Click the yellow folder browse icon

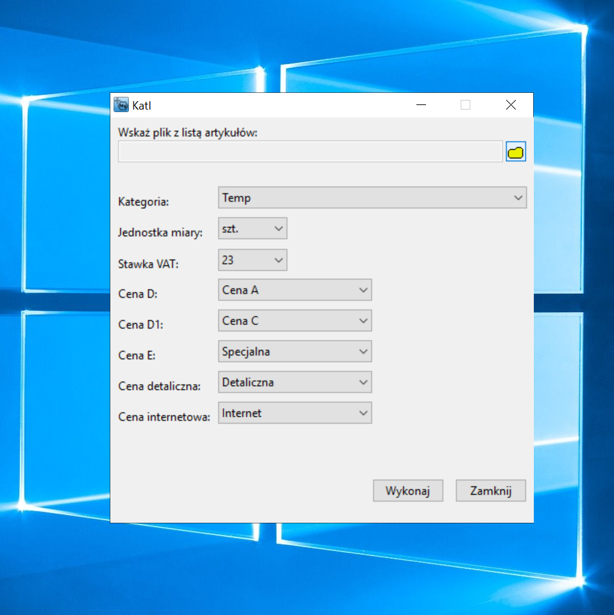click(515, 152)
